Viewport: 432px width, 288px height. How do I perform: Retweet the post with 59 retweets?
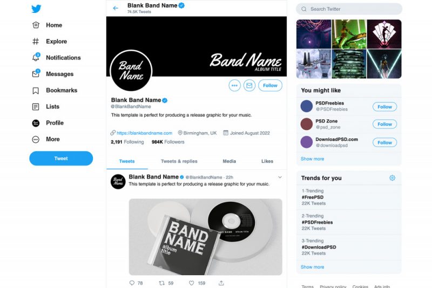(161, 283)
